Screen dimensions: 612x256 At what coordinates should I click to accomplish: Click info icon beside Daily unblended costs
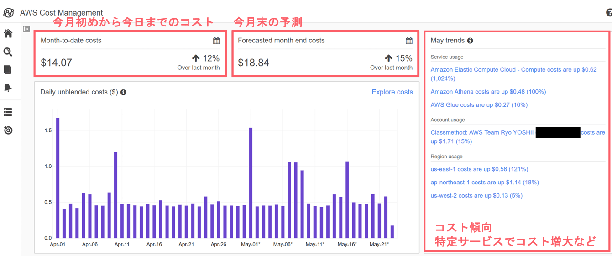[x=123, y=92]
